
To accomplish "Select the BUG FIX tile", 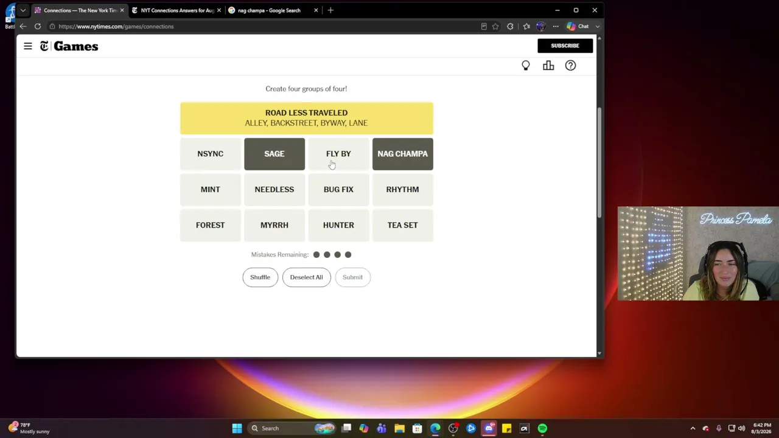I will (338, 190).
